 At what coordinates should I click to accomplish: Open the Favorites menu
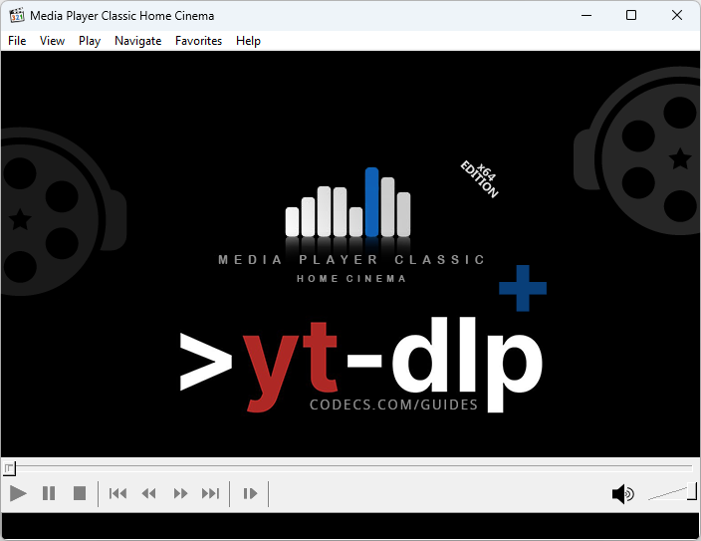(198, 41)
